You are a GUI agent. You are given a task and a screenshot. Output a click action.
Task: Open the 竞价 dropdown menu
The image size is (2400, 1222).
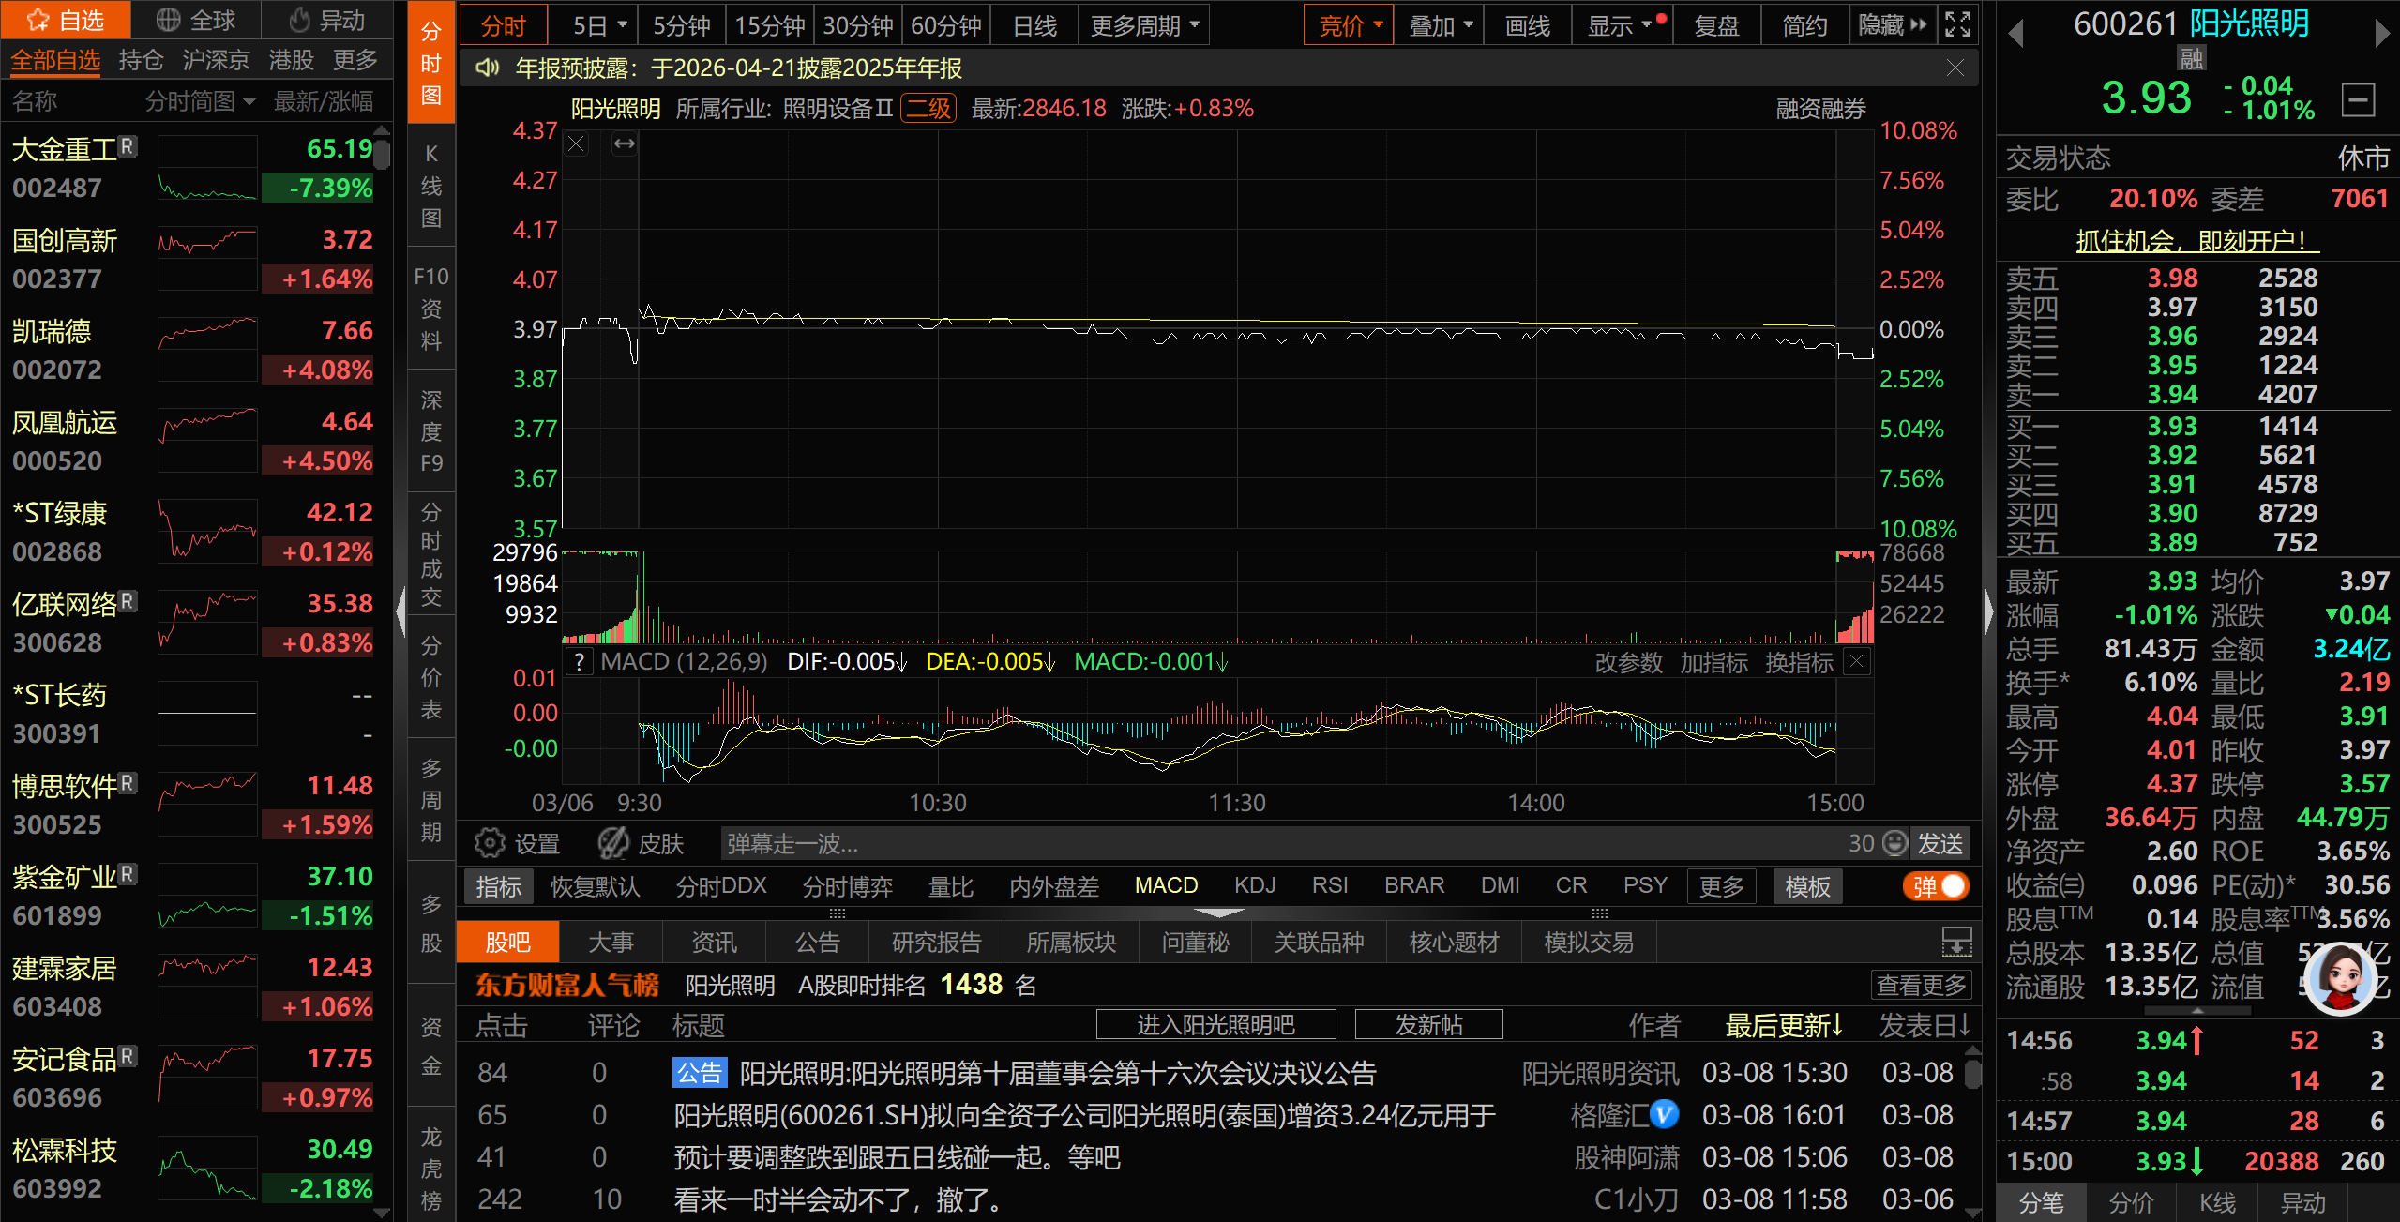[x=1349, y=25]
